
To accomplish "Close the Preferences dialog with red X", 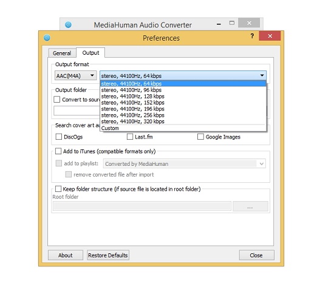I will click(x=270, y=36).
